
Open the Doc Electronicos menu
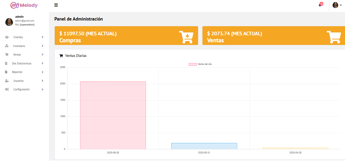pos(24,63)
